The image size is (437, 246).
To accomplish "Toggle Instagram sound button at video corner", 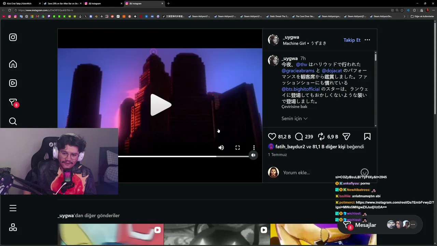I will pyautogui.click(x=253, y=155).
